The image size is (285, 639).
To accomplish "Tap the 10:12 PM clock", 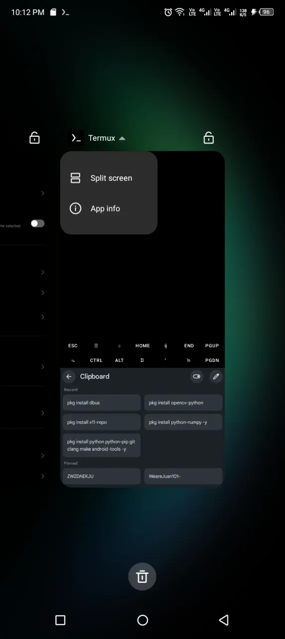I will coord(28,12).
